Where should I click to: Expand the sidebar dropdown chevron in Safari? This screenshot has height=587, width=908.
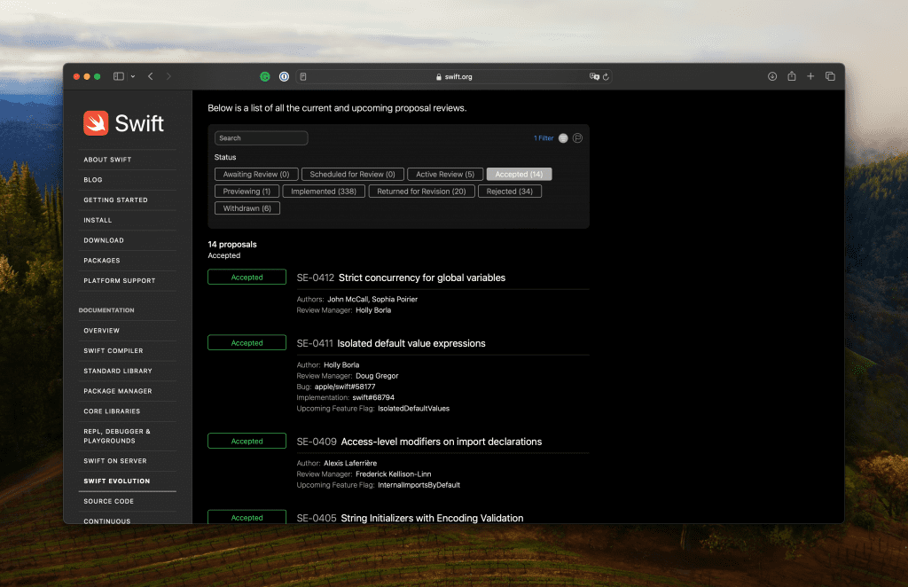[x=133, y=77]
